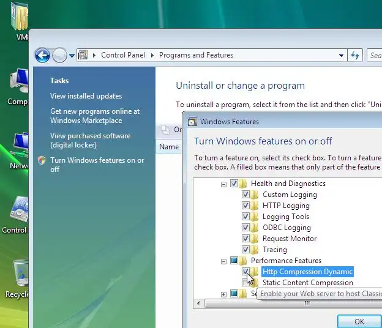Viewport: 382px width, 328px height.
Task: Open Get new programs online at Windows Marketplace
Action: click(x=95, y=116)
